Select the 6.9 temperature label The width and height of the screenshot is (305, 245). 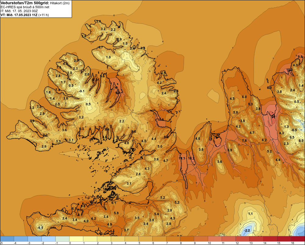[x=269, y=88]
